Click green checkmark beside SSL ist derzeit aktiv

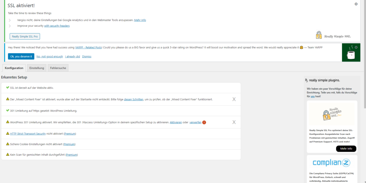(8, 88)
